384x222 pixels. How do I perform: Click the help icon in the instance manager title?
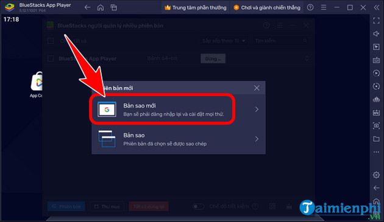[266, 25]
